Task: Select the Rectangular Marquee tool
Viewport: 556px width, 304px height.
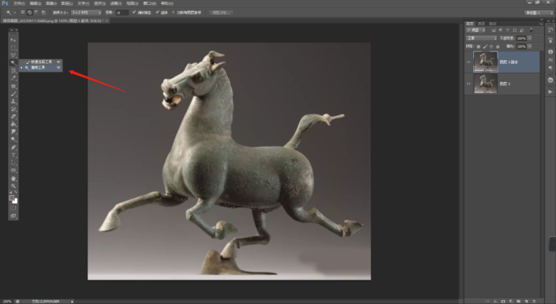Action: point(13,47)
